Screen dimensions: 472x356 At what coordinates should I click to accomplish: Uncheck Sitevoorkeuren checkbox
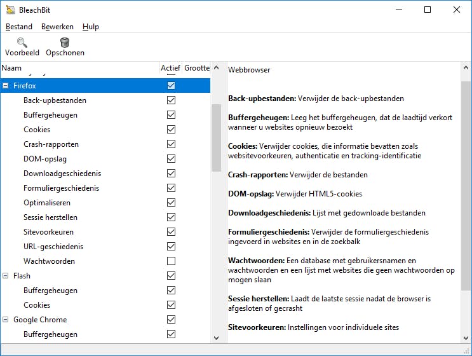[171, 231]
